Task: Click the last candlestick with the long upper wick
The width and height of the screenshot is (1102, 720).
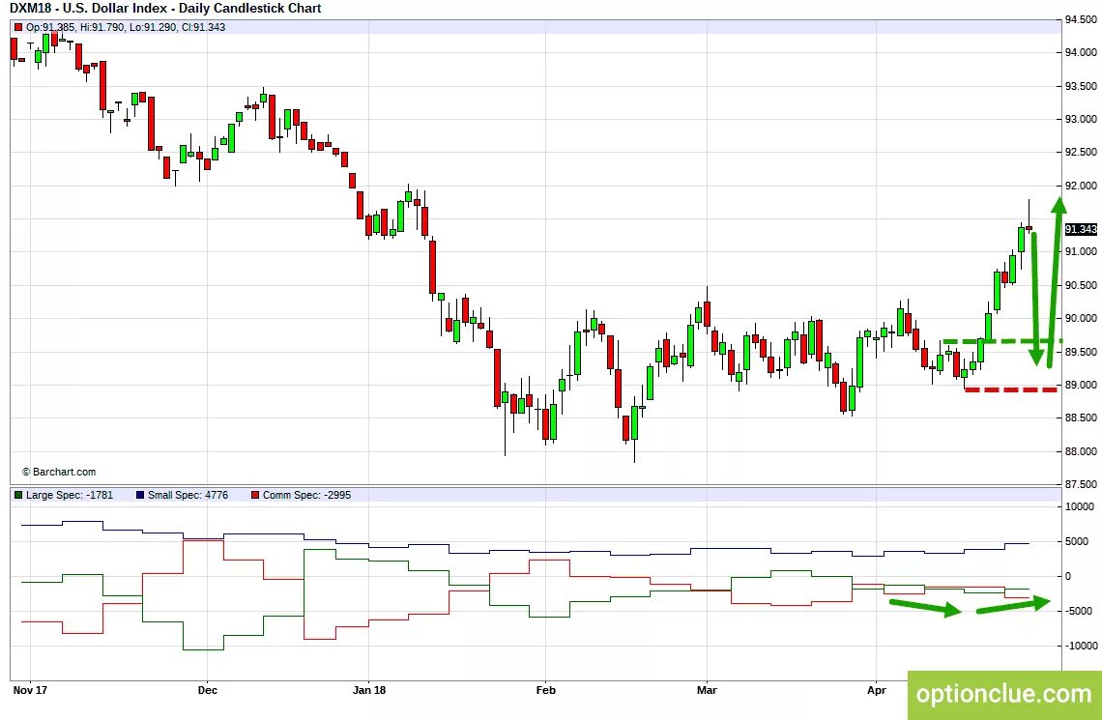Action: tap(1029, 216)
